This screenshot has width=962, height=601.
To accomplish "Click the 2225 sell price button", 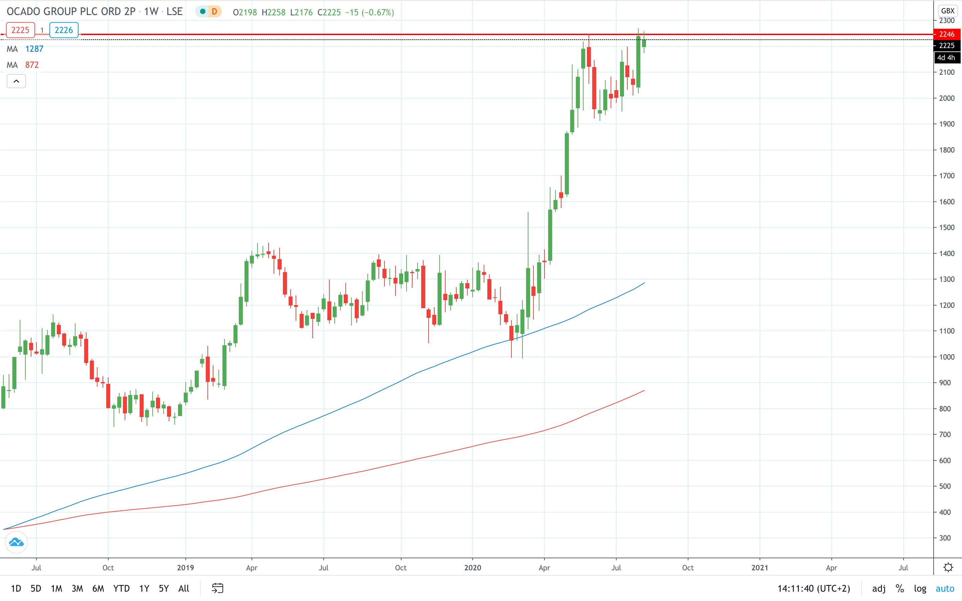I will (20, 30).
